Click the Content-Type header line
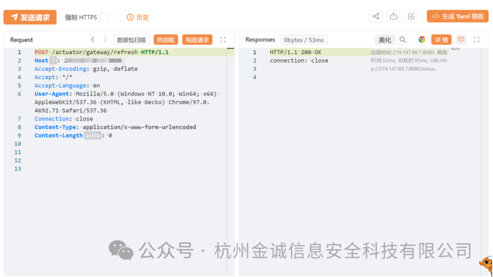 pos(115,127)
